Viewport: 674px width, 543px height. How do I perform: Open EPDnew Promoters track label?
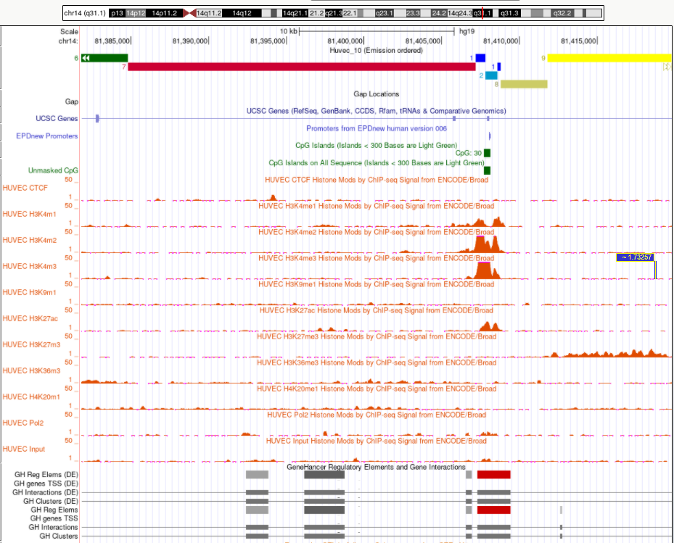coord(47,136)
